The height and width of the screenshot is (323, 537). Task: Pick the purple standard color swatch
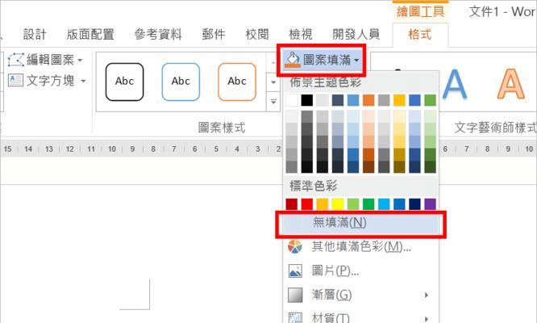(x=430, y=204)
